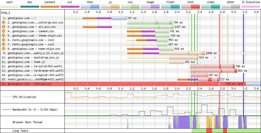Click the CPU Utilization graph label
The height and width of the screenshot is (133, 261).
point(24,97)
